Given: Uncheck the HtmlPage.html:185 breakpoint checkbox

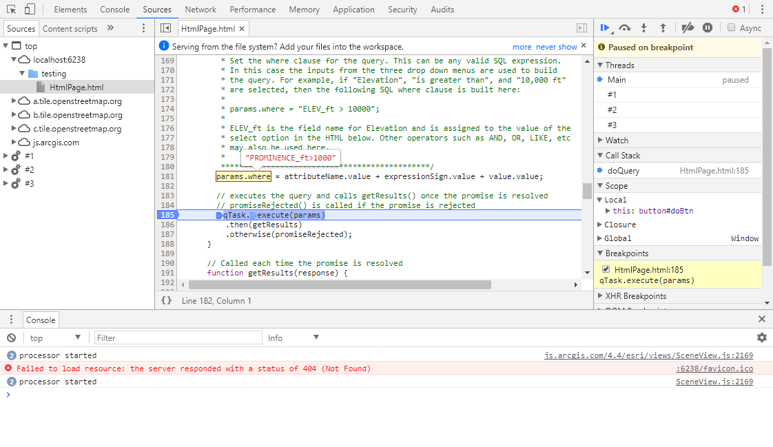Looking at the screenshot, I should pyautogui.click(x=606, y=269).
